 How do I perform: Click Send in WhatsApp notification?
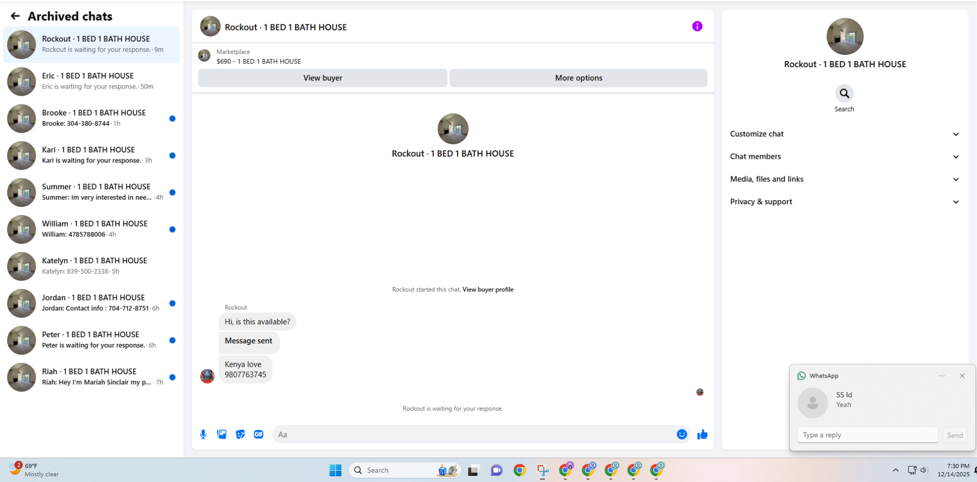tap(955, 435)
